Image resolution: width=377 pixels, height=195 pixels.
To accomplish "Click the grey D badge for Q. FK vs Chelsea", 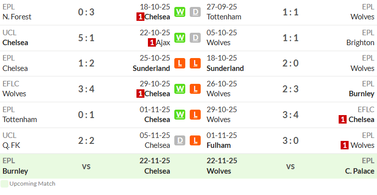I will point(180,140).
